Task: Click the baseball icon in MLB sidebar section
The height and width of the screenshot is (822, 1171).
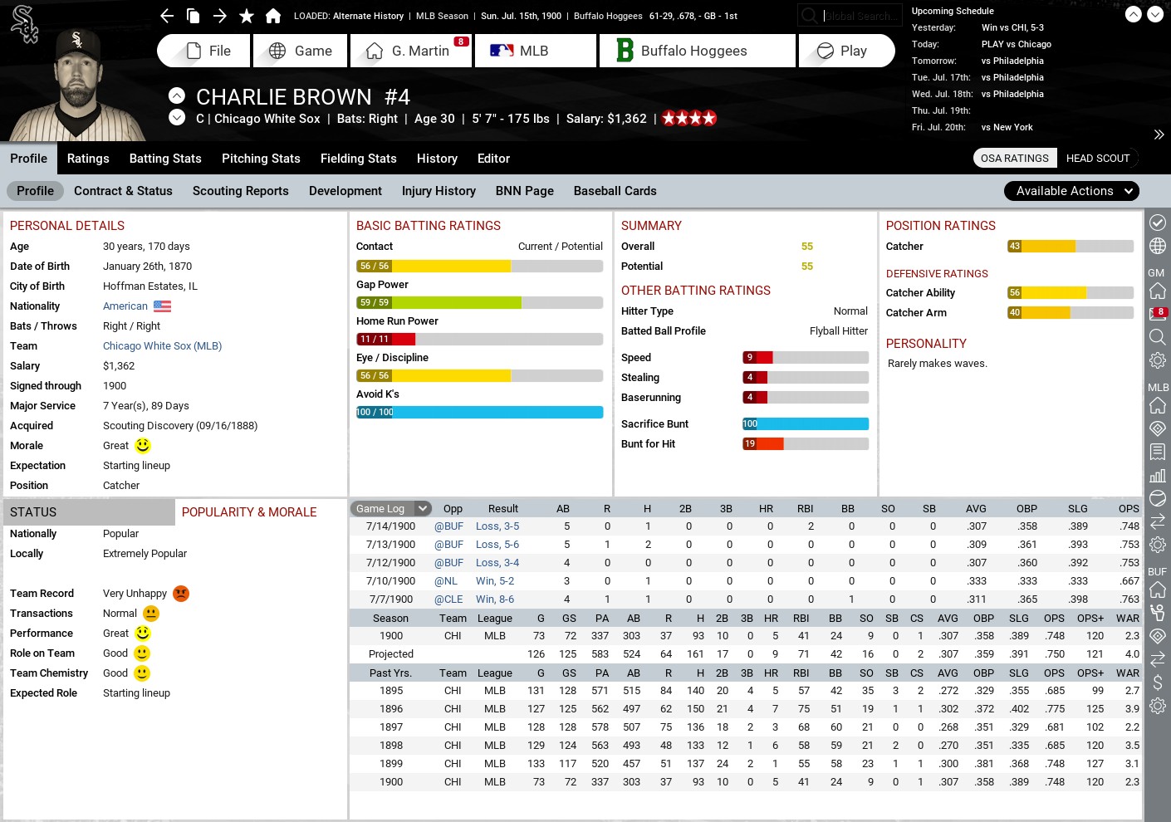Action: click(1158, 498)
